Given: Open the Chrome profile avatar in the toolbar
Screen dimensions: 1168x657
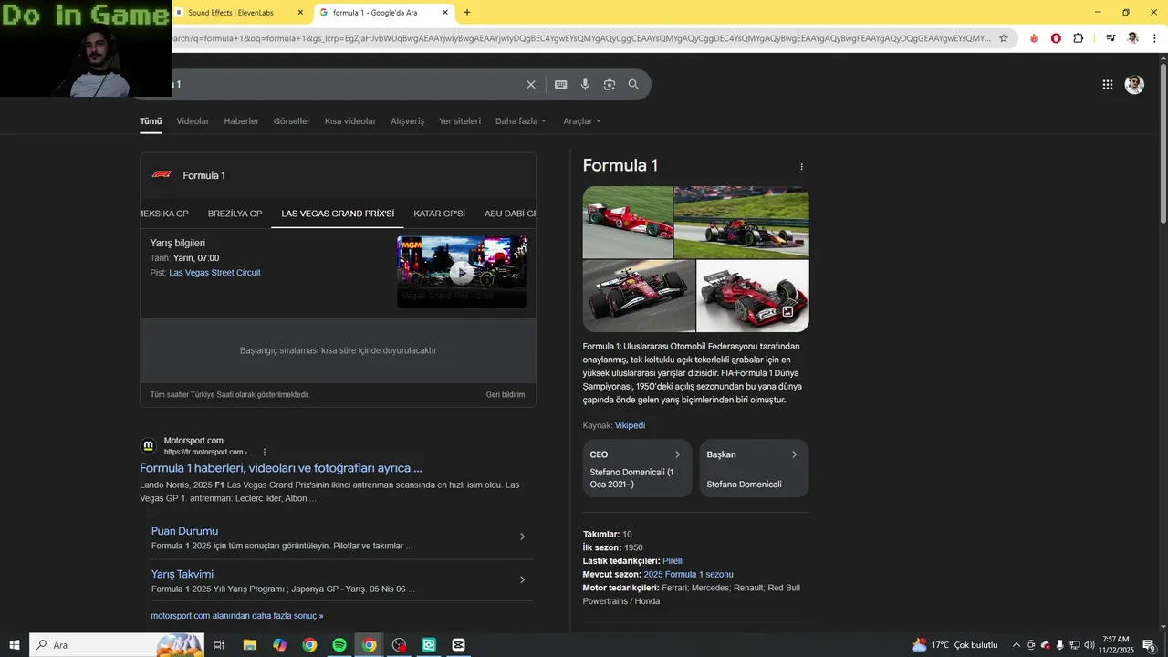Looking at the screenshot, I should click(x=1132, y=38).
